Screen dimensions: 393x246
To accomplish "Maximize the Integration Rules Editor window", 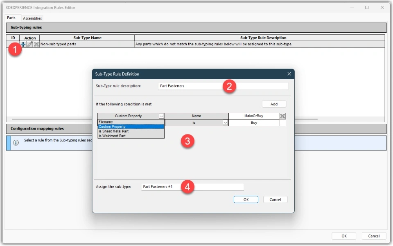I will [367, 7].
